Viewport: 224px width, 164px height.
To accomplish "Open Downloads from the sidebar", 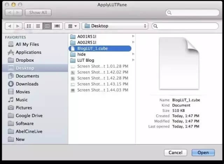I will (x=27, y=84).
